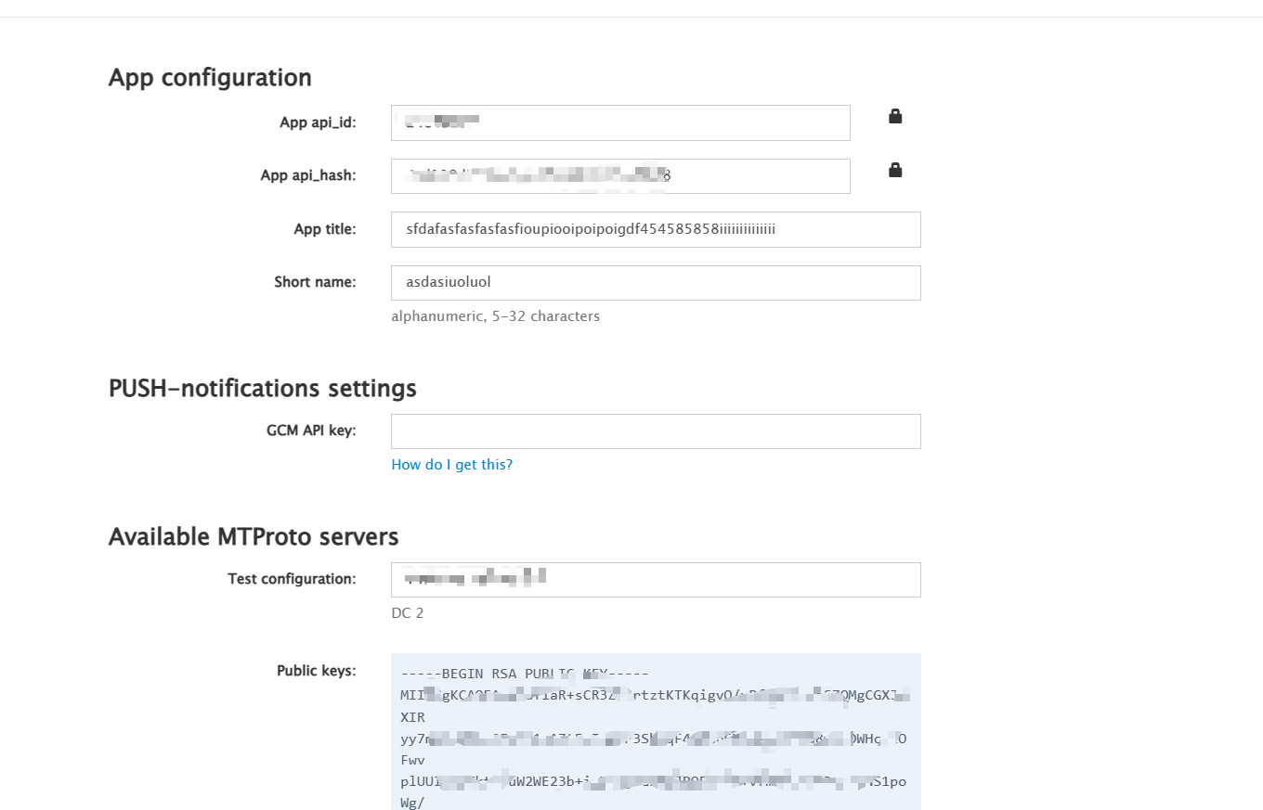The height and width of the screenshot is (810, 1263).
Task: Click the 'BEGIN RSA PUBLIC KEY' line
Action: [525, 674]
